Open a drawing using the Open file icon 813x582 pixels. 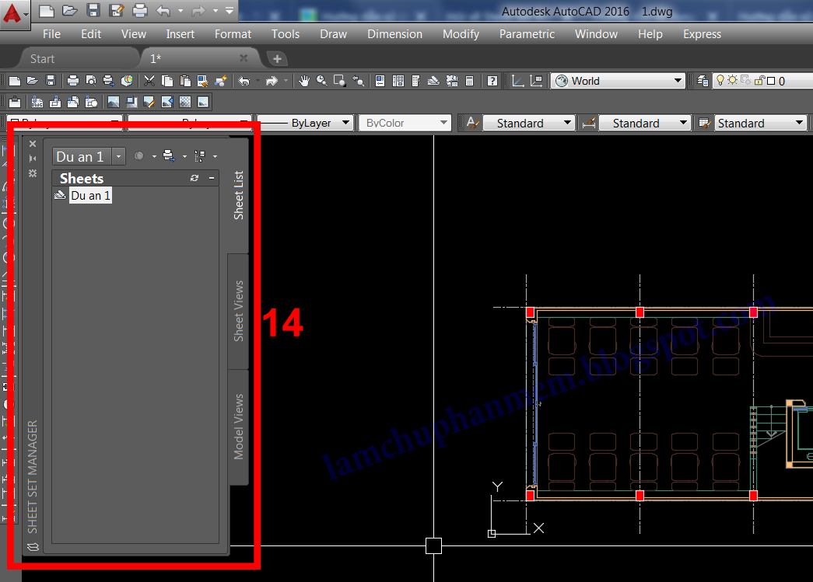31,80
